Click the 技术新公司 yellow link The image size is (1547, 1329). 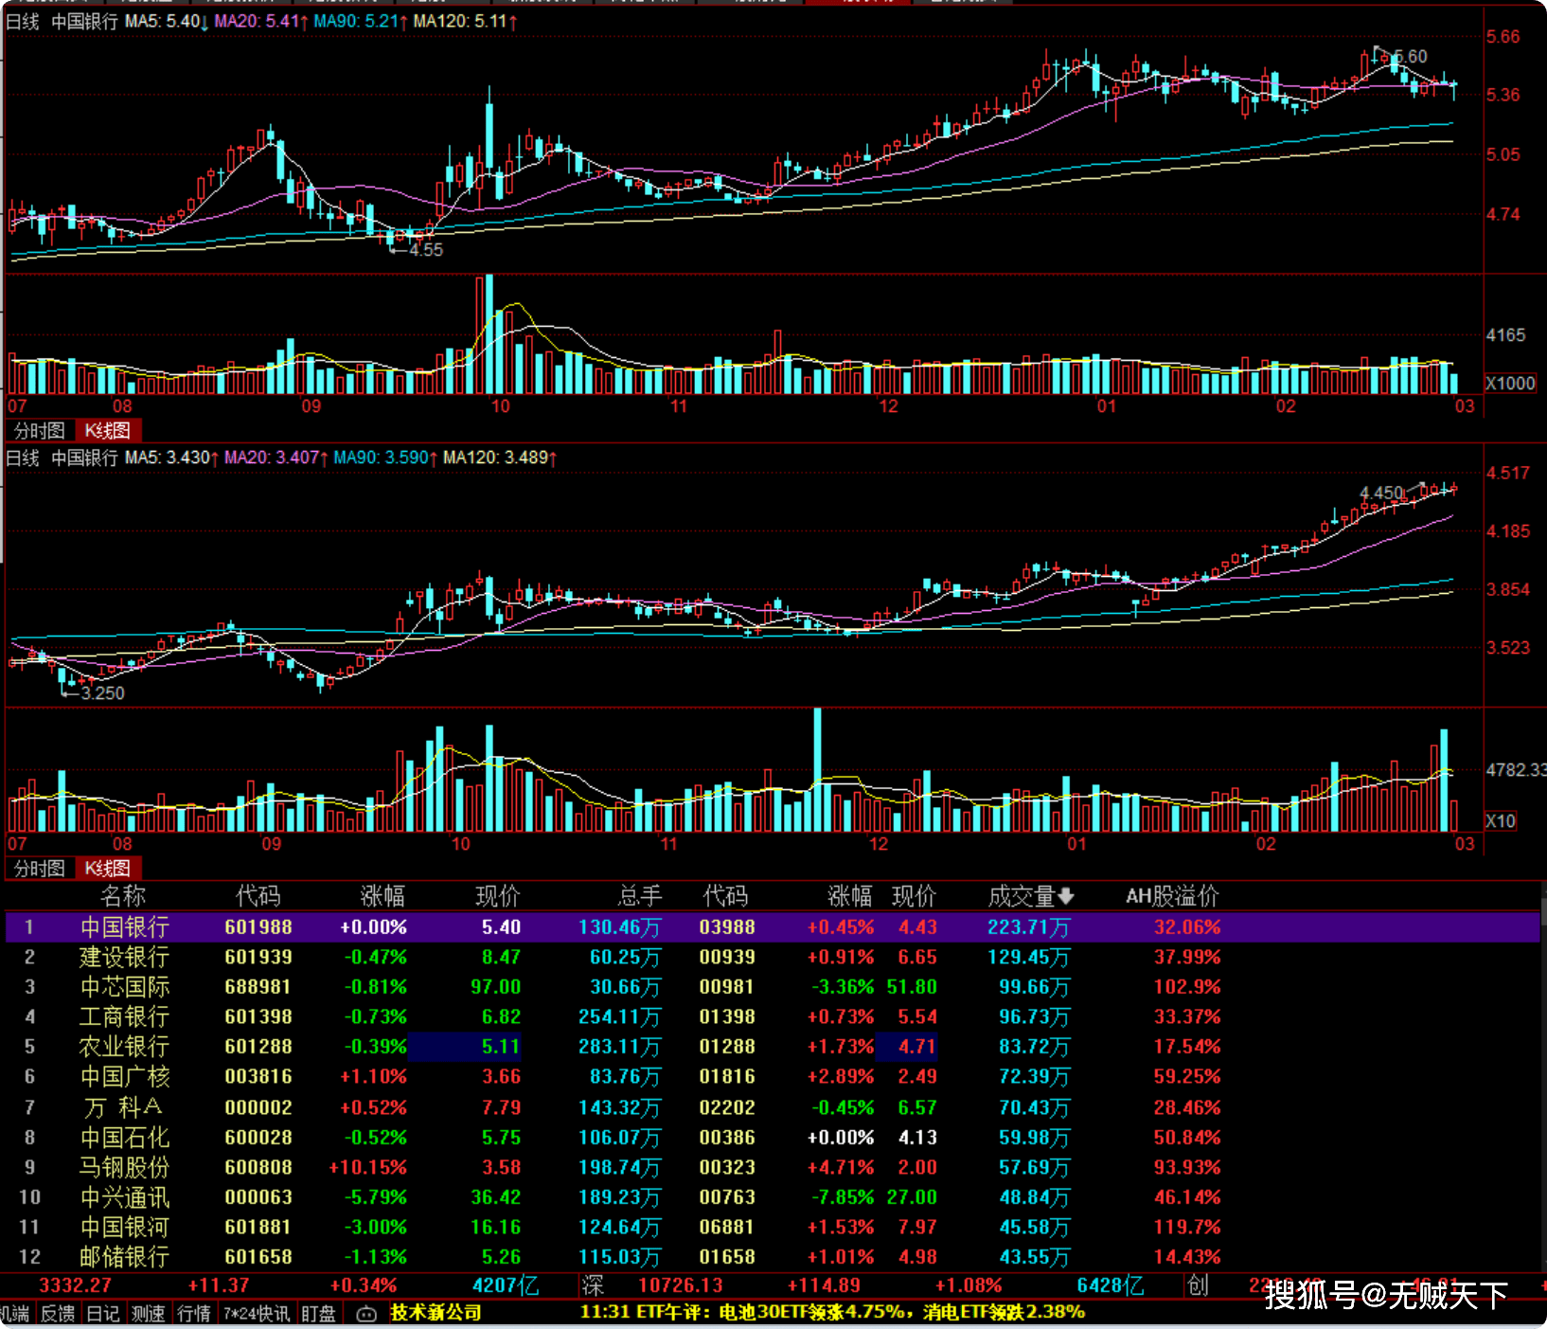(436, 1313)
